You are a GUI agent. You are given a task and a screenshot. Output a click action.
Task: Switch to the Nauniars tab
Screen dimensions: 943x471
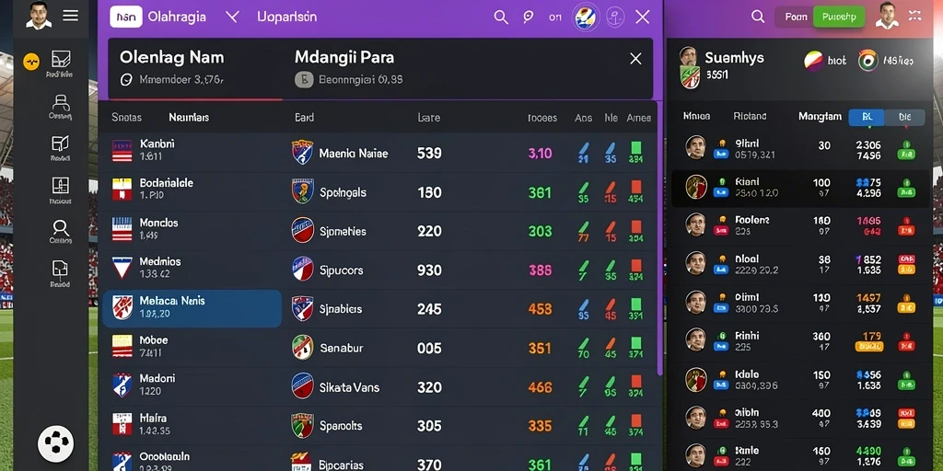189,118
